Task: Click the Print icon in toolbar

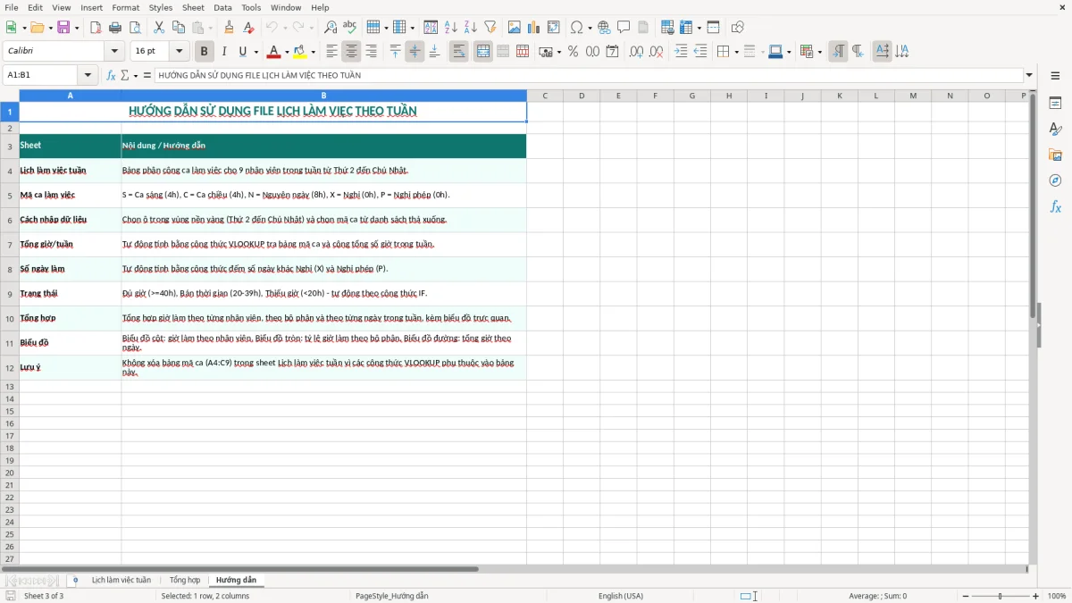Action: [x=115, y=28]
